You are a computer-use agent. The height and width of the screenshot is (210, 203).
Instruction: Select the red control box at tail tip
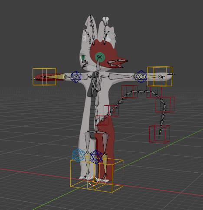click(x=160, y=134)
